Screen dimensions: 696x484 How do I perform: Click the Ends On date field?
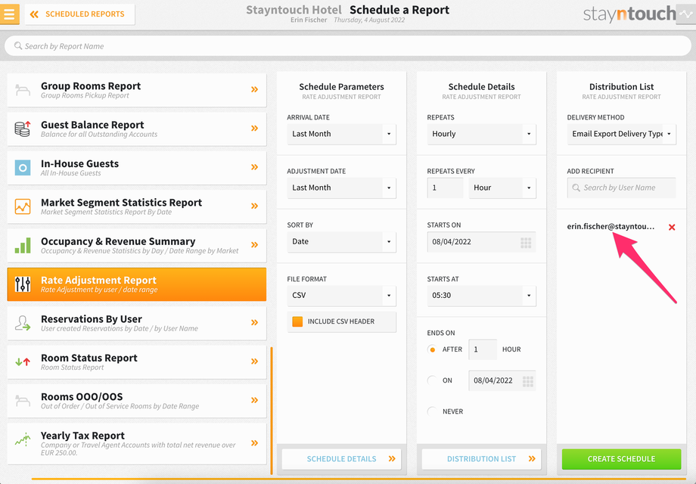502,380
